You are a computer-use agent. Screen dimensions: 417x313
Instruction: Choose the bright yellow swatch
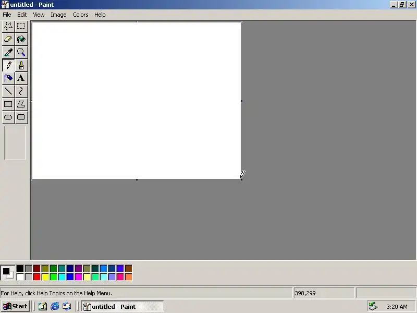(x=45, y=277)
